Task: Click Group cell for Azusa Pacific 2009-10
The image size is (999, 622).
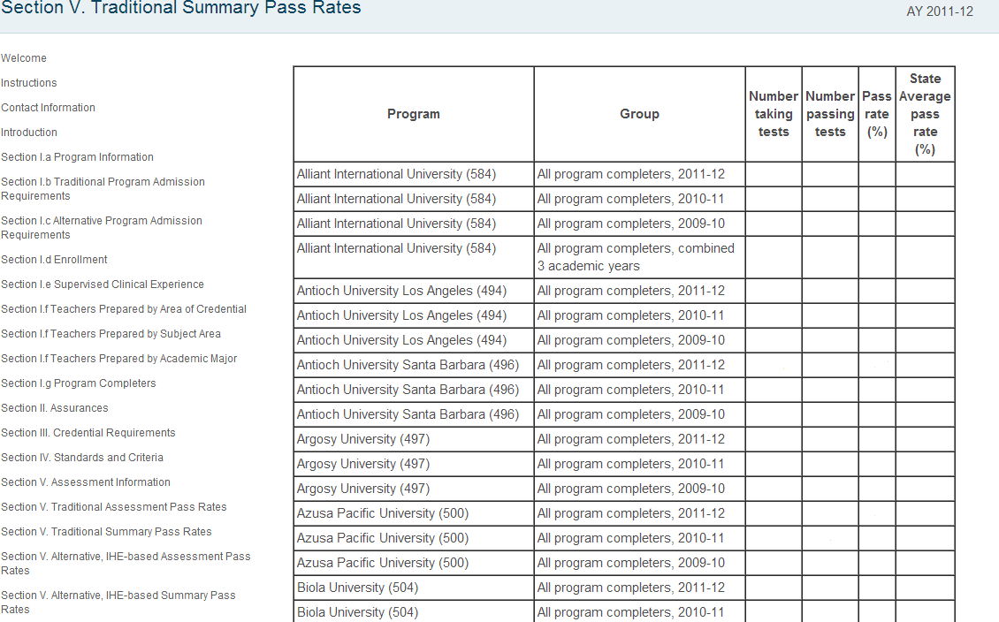Action: [640, 564]
